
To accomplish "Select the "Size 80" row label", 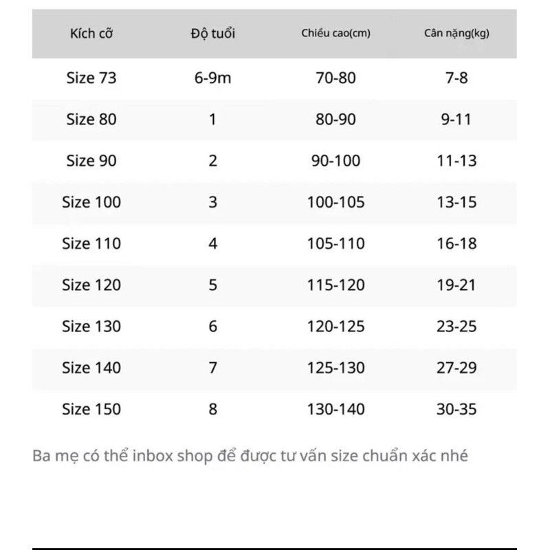I will pyautogui.click(x=91, y=119).
